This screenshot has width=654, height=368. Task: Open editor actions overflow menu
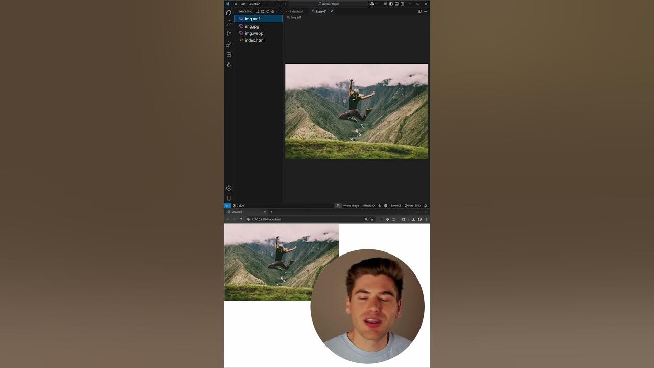(425, 11)
